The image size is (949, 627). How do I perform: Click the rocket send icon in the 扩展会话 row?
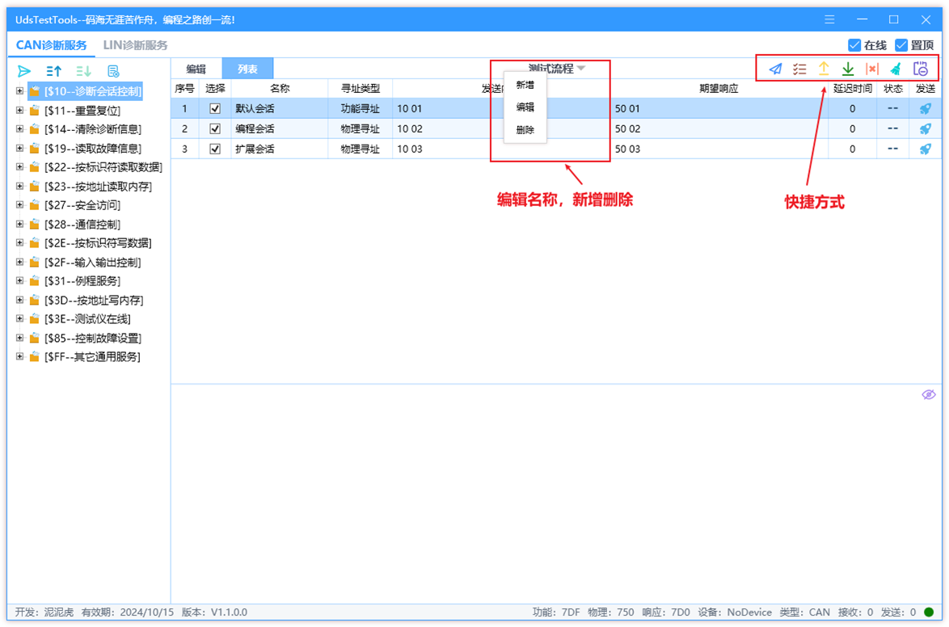click(926, 149)
